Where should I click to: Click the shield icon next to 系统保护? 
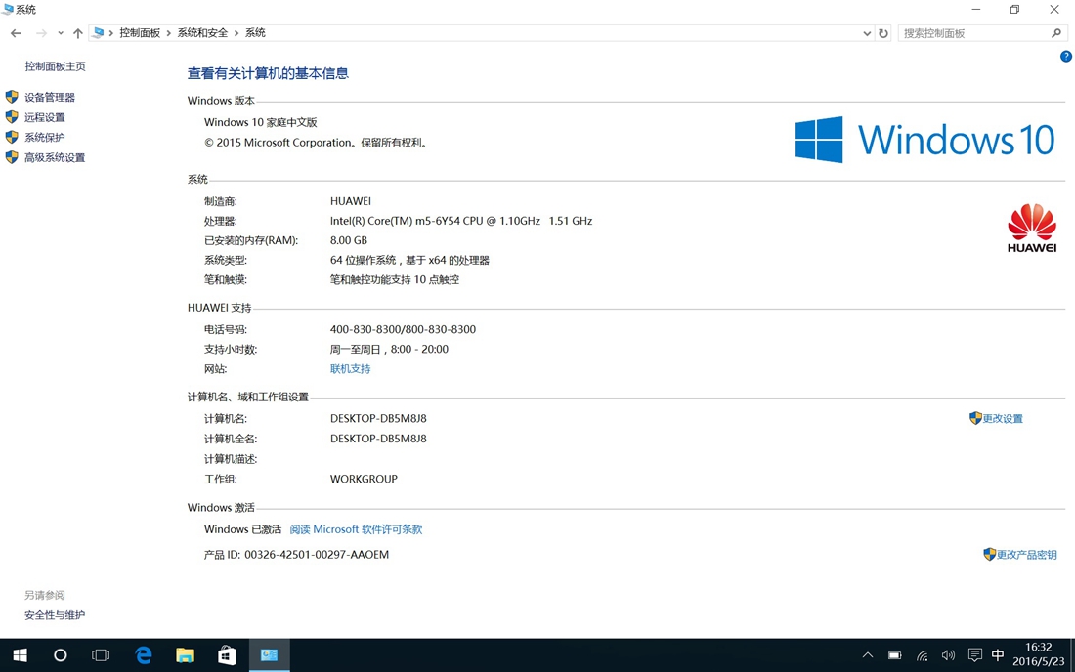(12, 137)
